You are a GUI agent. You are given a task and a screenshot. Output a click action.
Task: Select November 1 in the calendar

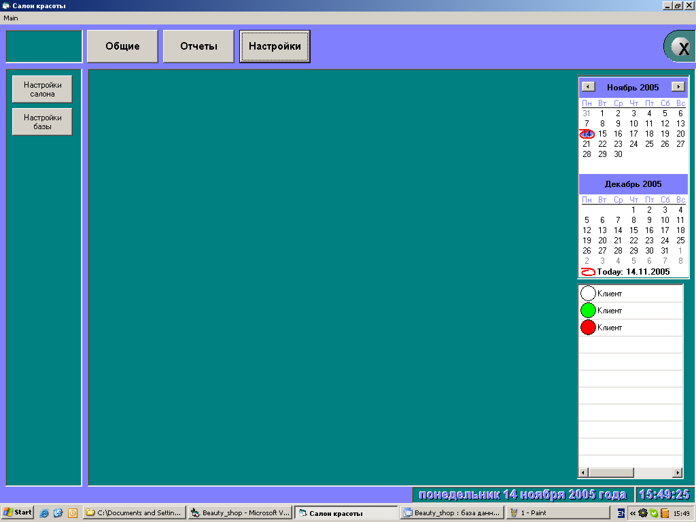602,114
